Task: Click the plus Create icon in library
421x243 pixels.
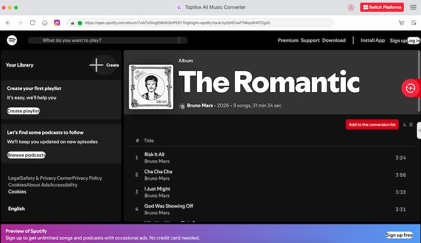Action: point(96,65)
